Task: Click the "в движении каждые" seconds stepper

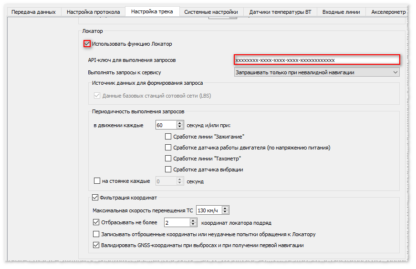Action: pos(180,125)
